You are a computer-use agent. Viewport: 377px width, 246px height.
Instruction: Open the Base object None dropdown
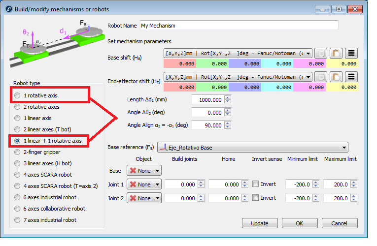[x=144, y=171]
